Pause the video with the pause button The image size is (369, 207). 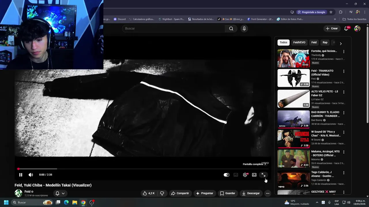(21, 175)
